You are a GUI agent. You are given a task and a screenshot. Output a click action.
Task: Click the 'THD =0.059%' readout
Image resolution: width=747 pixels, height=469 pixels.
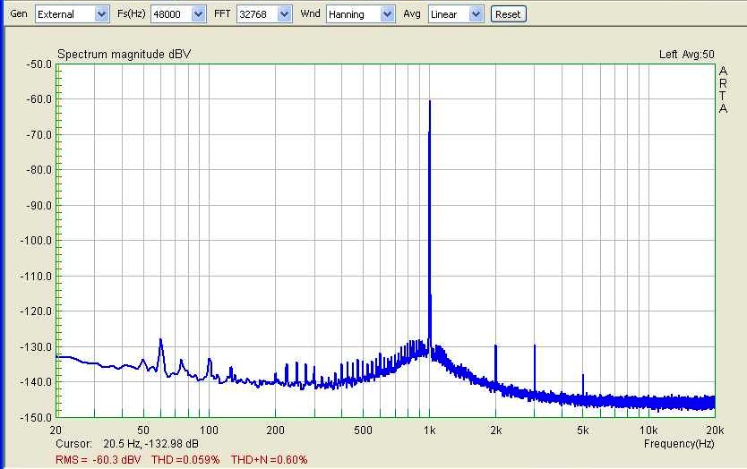pos(185,459)
